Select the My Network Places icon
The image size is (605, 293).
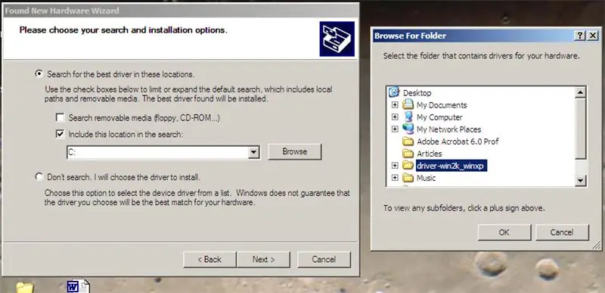[x=408, y=129]
